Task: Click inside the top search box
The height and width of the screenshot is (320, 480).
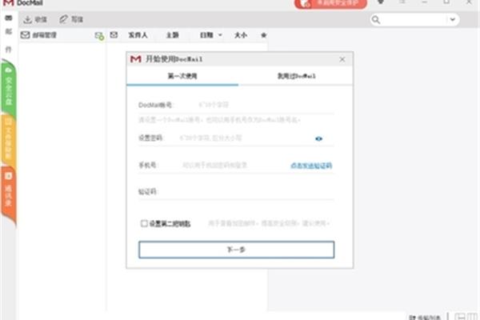Action: (414, 19)
